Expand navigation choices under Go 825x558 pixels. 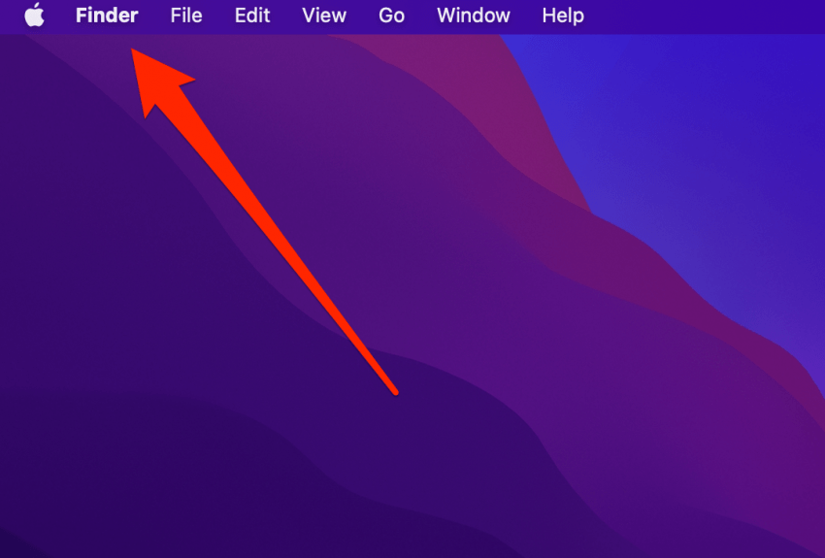click(391, 16)
